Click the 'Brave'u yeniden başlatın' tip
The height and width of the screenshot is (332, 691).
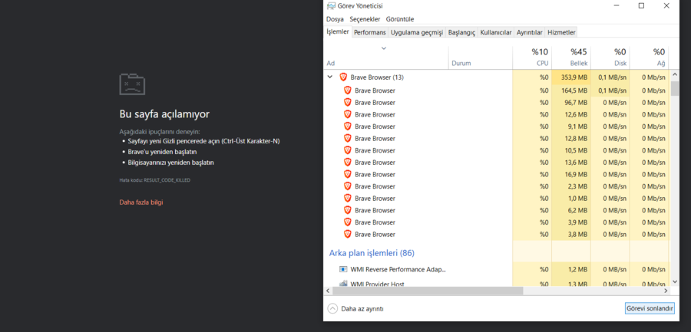(x=162, y=152)
